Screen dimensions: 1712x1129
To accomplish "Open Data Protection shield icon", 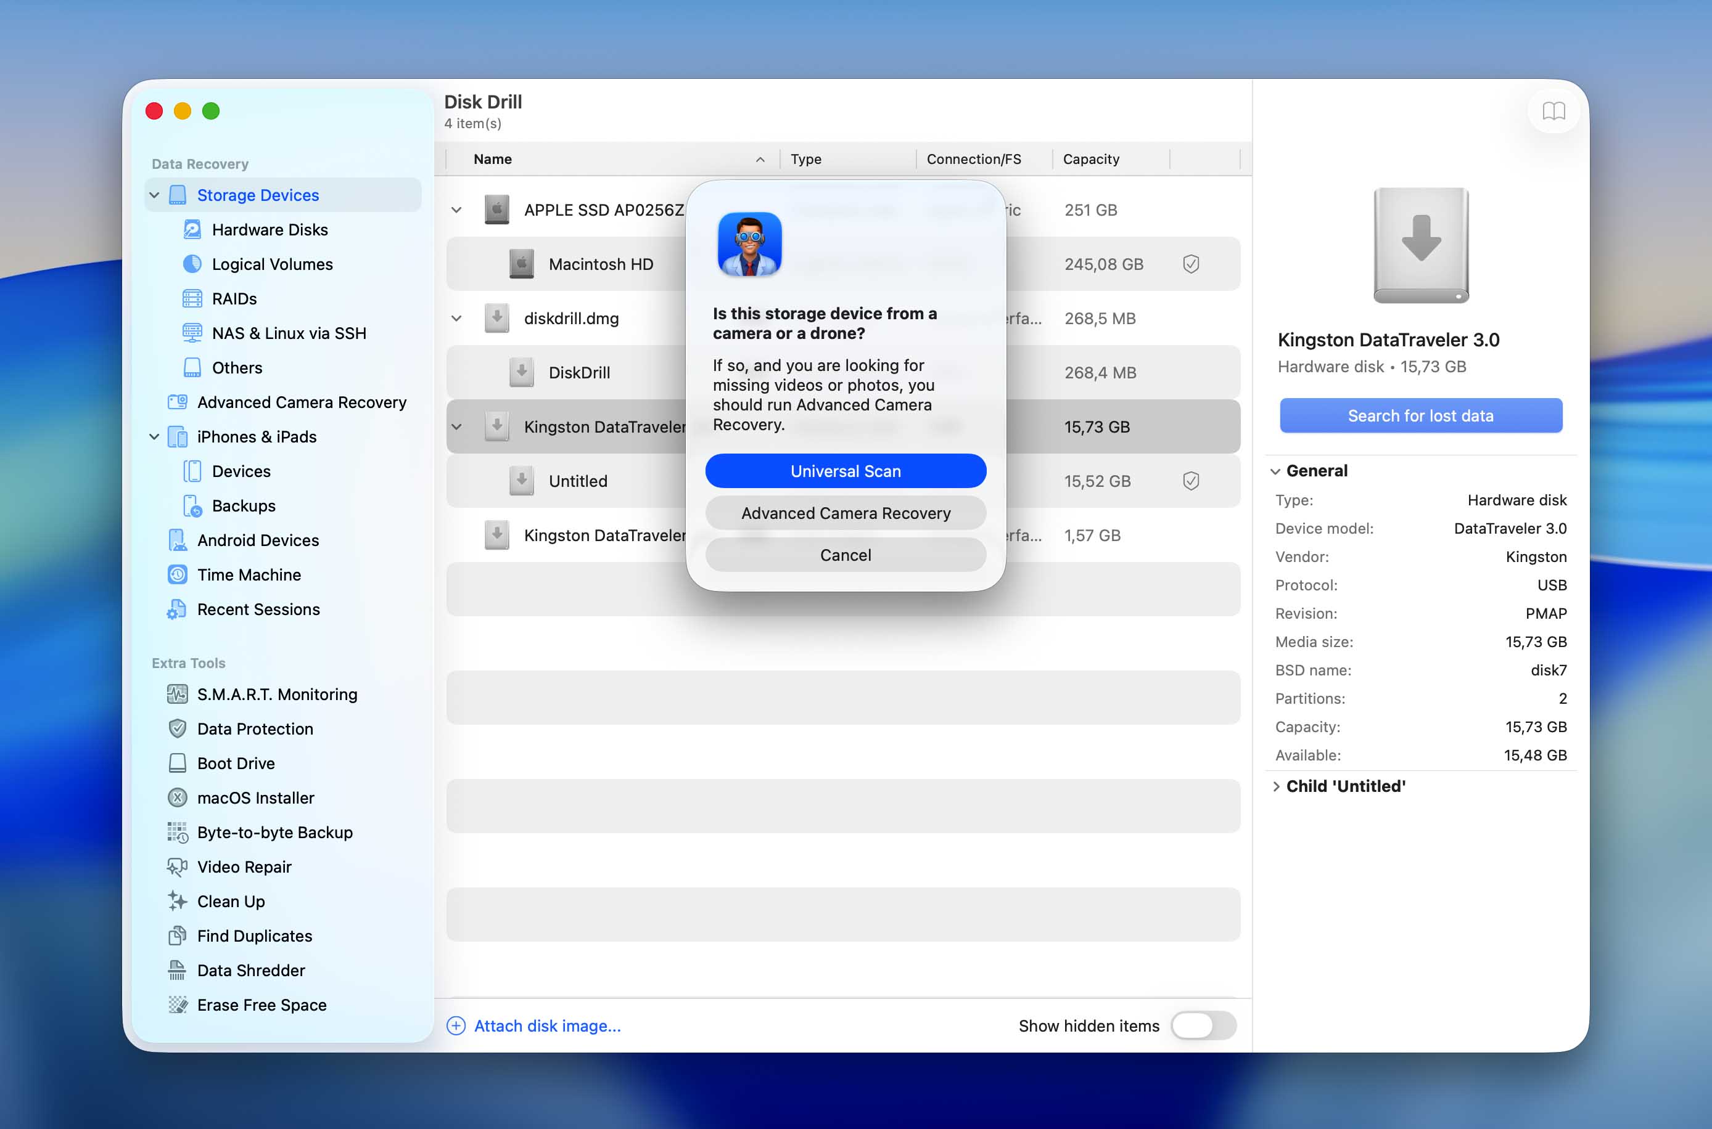I will [177, 730].
